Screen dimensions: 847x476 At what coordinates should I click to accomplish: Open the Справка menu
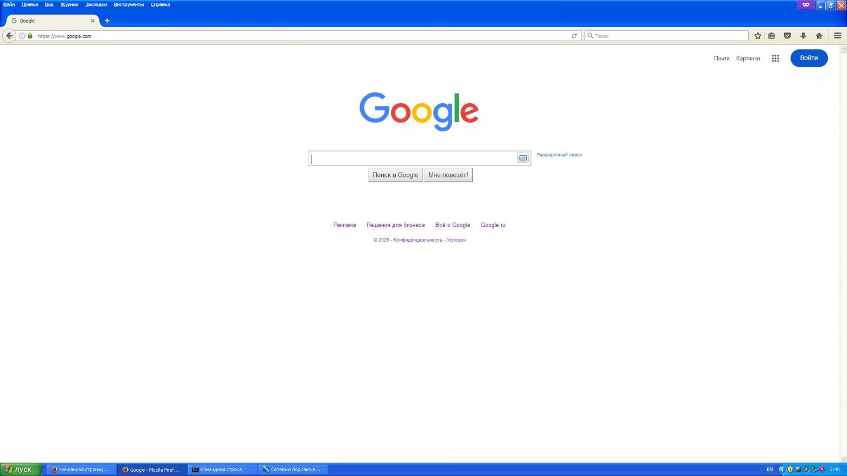tap(160, 4)
